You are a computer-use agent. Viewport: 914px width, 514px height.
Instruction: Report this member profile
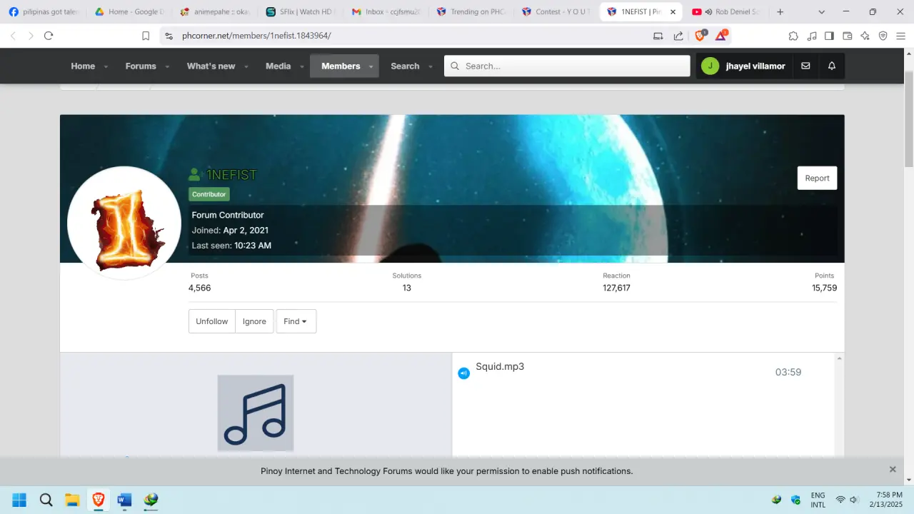coord(817,178)
